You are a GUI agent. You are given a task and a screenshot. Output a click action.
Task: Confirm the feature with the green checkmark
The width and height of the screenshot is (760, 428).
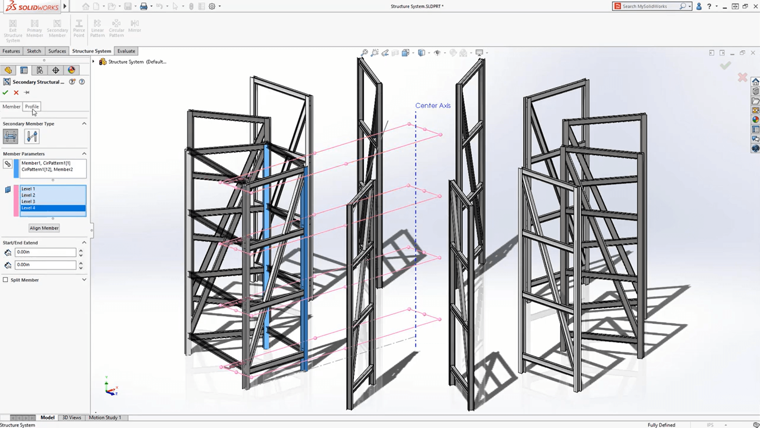pyautogui.click(x=5, y=93)
